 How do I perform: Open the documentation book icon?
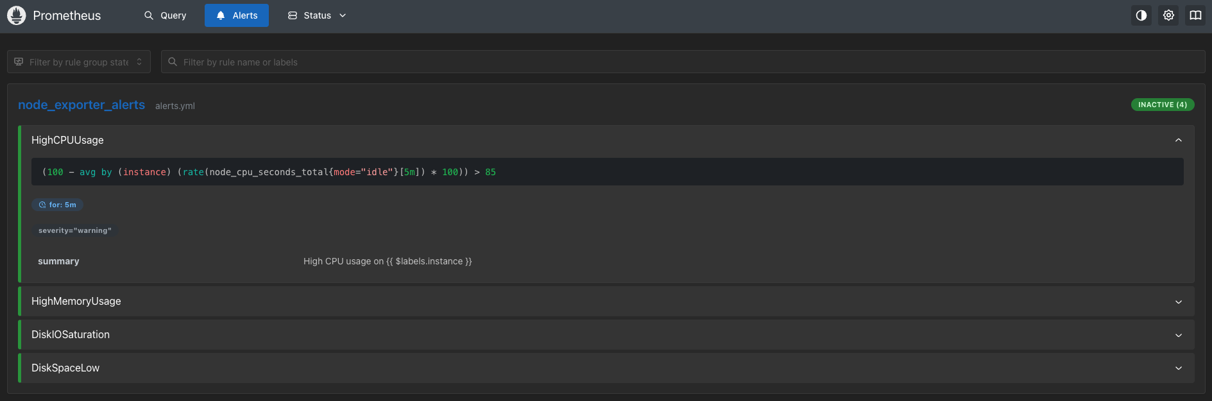coord(1195,15)
